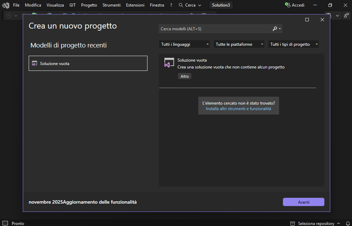
Task: Maximize the Crea un nuovo progetto dialog
Action: (307, 20)
